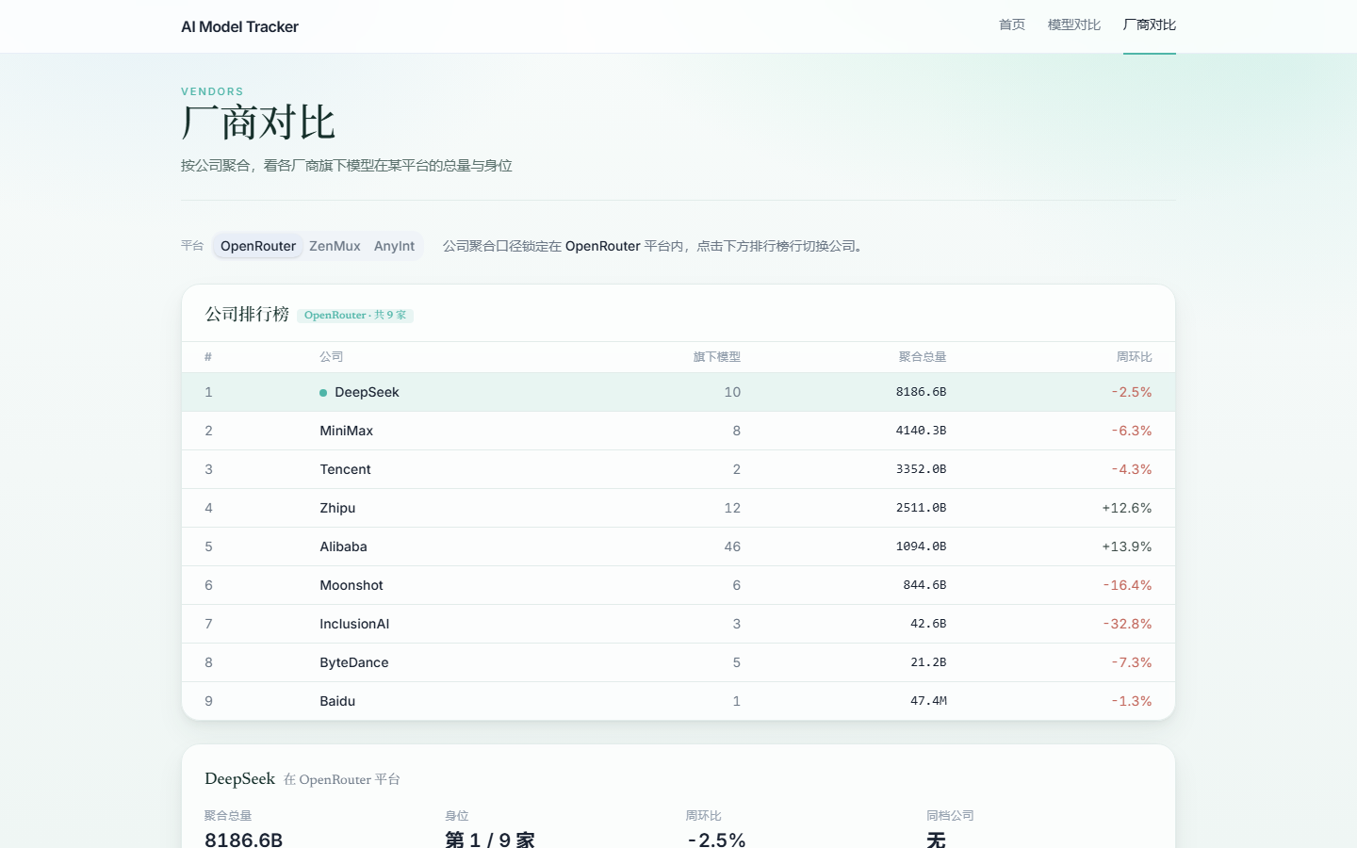Click Alibaba's model count 46

pos(732,546)
